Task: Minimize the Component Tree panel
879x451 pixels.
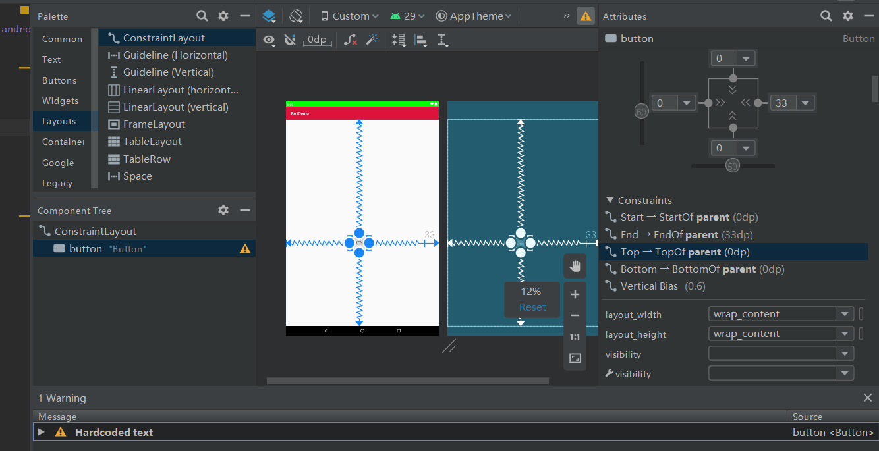Action: 244,210
